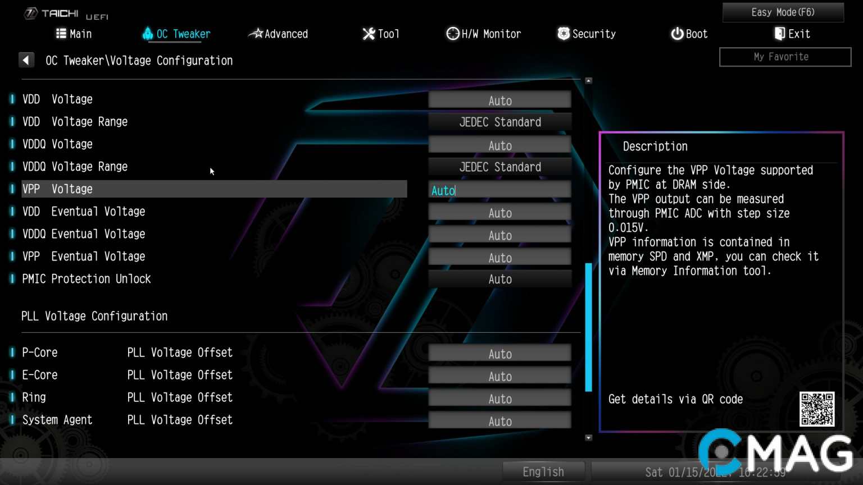
Task: Click the Tool wrench icon
Action: coord(369,34)
